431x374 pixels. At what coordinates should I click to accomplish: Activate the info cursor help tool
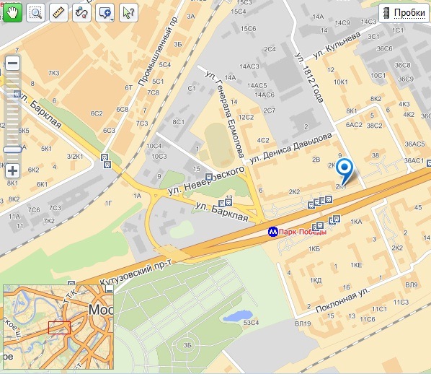pos(128,13)
